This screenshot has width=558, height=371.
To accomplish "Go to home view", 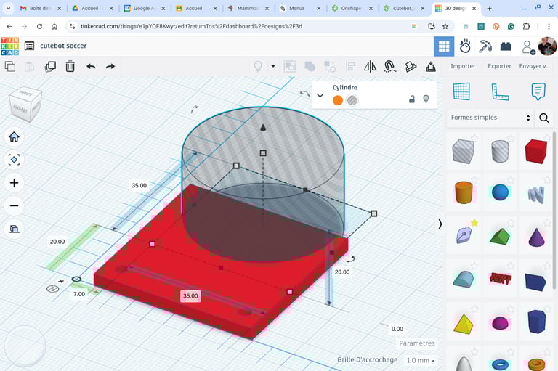I will [x=14, y=136].
